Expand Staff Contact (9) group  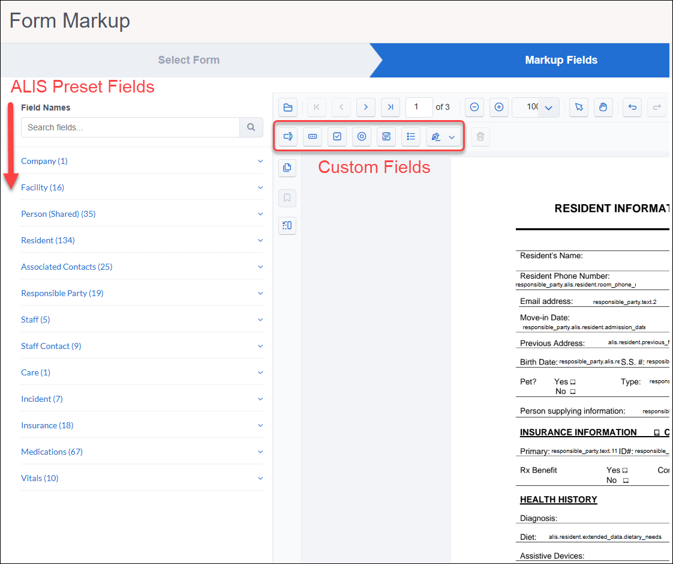coord(142,346)
